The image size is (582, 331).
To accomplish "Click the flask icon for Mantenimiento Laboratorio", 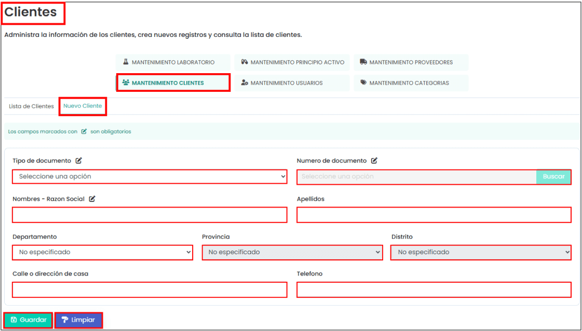I will [126, 62].
